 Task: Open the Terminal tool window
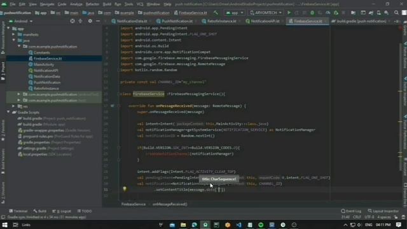click(18, 211)
